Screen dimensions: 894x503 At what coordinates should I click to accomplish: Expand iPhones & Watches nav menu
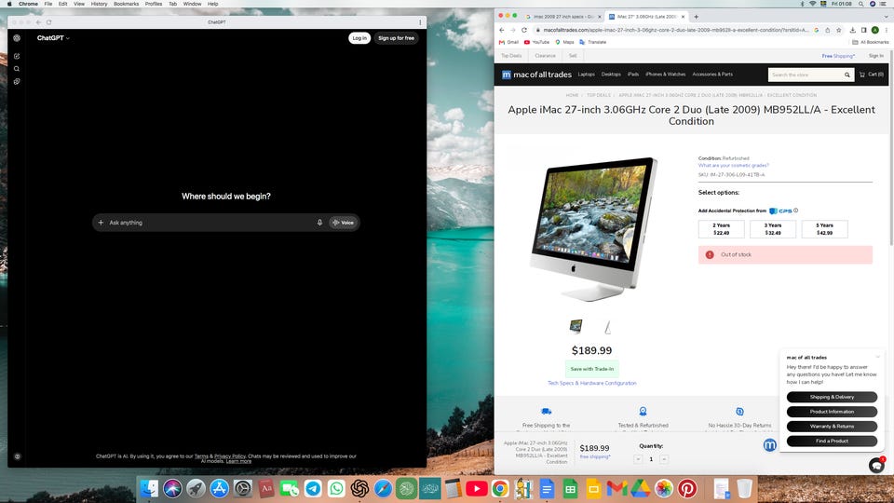(x=665, y=75)
